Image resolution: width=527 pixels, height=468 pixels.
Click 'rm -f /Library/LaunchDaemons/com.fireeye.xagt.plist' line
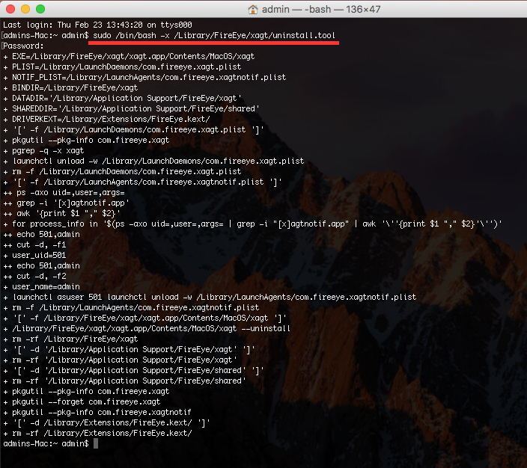pos(122,171)
